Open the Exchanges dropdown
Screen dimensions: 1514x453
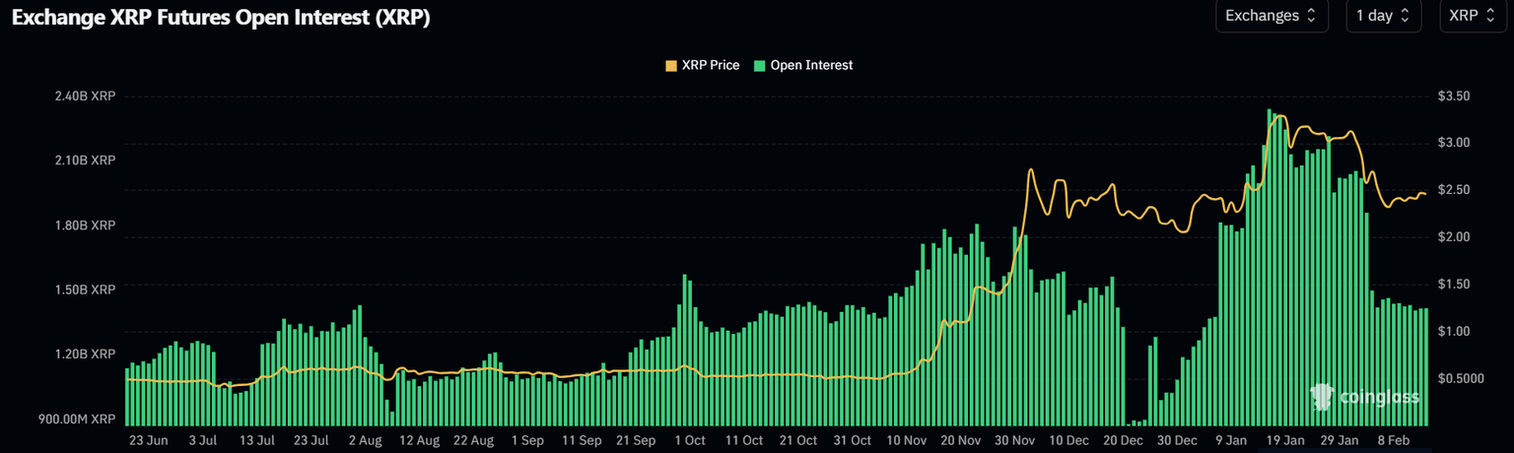(1270, 16)
